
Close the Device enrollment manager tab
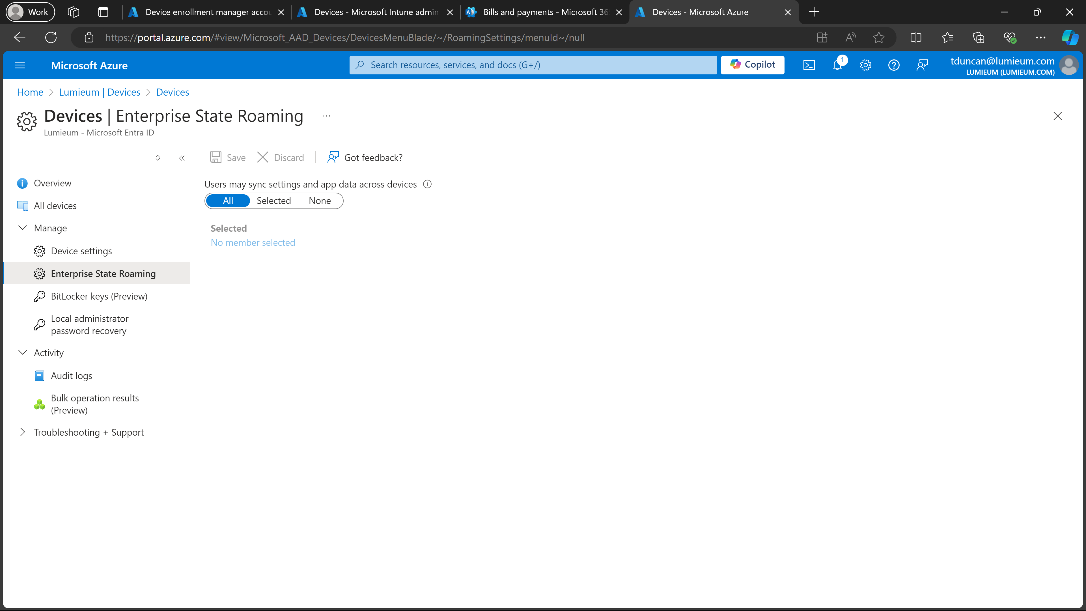(281, 12)
